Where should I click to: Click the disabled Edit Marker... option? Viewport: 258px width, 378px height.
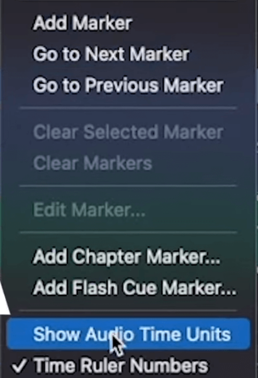pos(129,210)
